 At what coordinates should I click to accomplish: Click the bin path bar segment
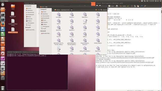tap(72, 10)
